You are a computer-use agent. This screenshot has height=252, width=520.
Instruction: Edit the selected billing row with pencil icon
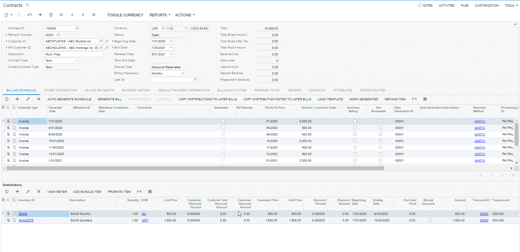tap(28, 99)
